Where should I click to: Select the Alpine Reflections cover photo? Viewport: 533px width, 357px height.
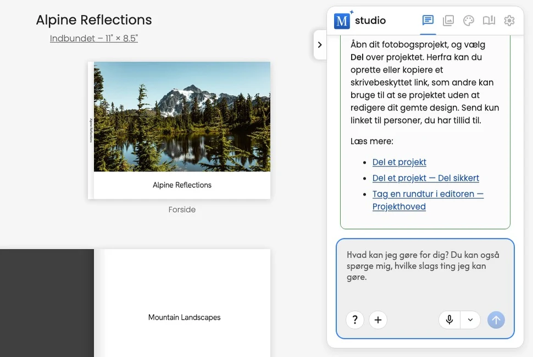[182, 116]
